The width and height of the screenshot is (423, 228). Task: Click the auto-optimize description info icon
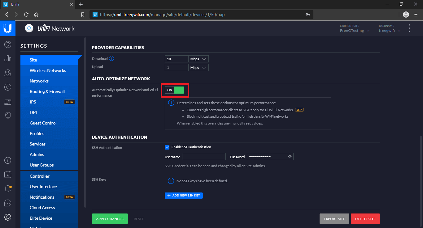point(171,103)
